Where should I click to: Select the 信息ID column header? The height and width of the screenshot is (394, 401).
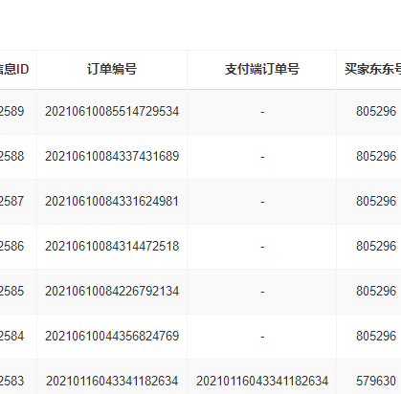[14, 69]
